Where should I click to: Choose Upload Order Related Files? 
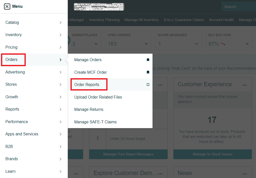click(98, 97)
